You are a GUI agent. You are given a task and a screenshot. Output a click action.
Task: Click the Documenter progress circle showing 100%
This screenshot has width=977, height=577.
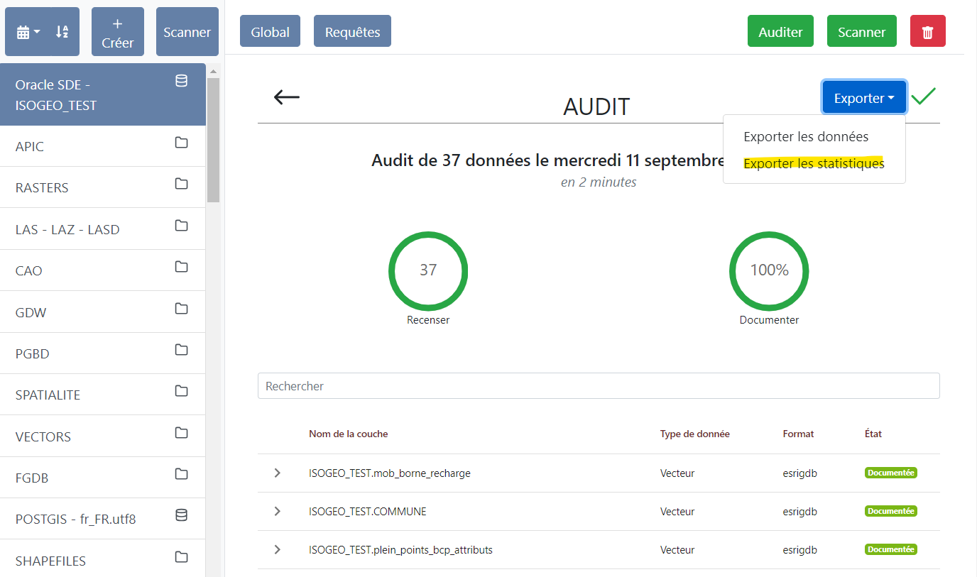pyautogui.click(x=769, y=270)
